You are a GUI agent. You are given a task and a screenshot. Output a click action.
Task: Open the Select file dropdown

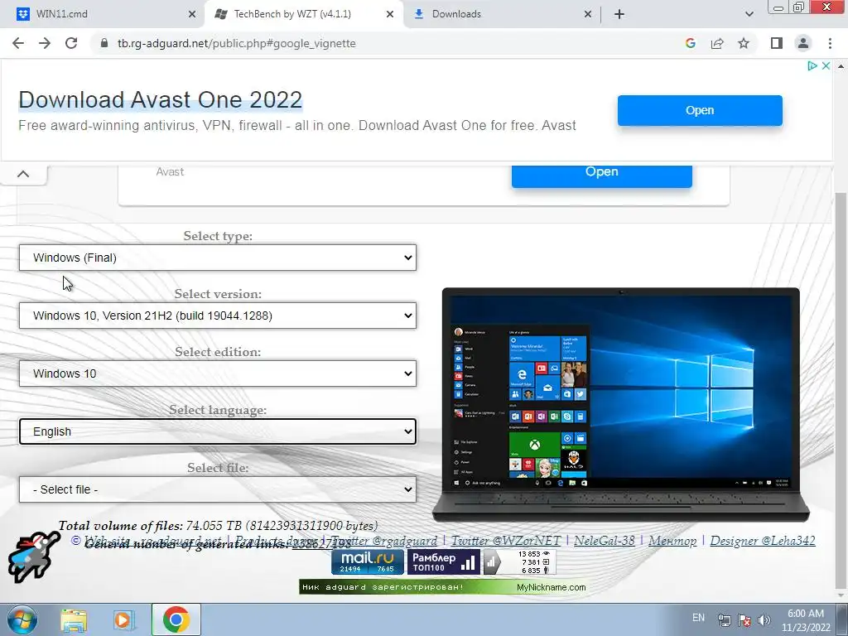tap(218, 489)
